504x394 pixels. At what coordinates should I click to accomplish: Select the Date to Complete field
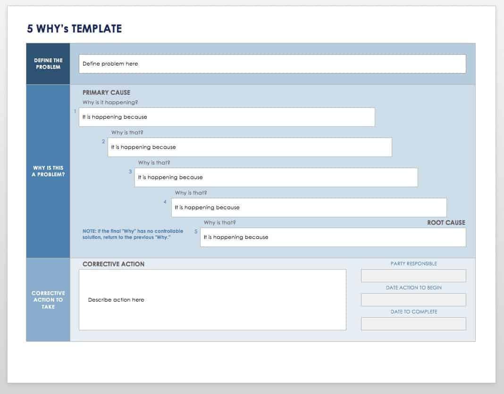(x=413, y=323)
